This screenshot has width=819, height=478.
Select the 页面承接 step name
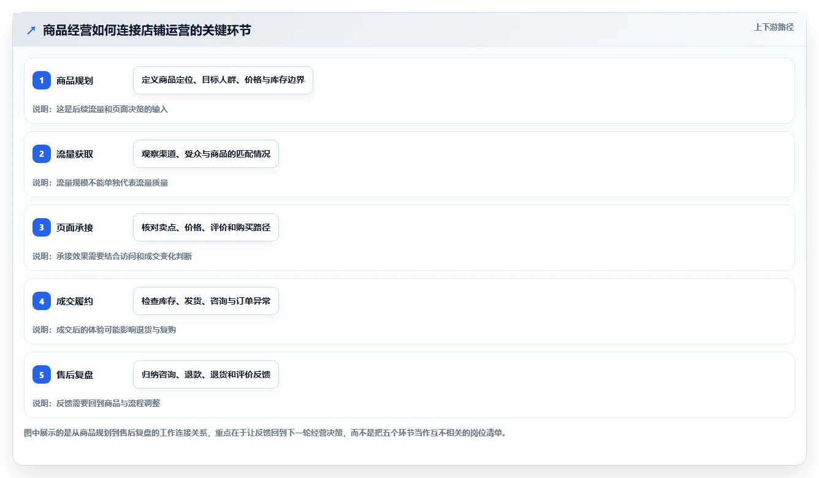(75, 227)
